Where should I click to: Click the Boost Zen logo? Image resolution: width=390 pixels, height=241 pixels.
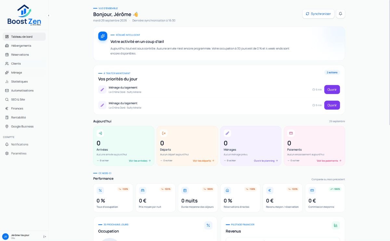[x=24, y=15]
